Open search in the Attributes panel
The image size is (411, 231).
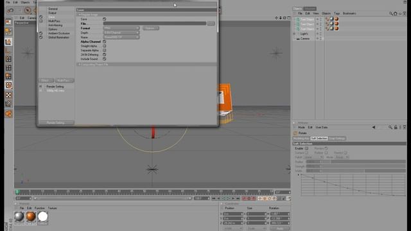390,127
